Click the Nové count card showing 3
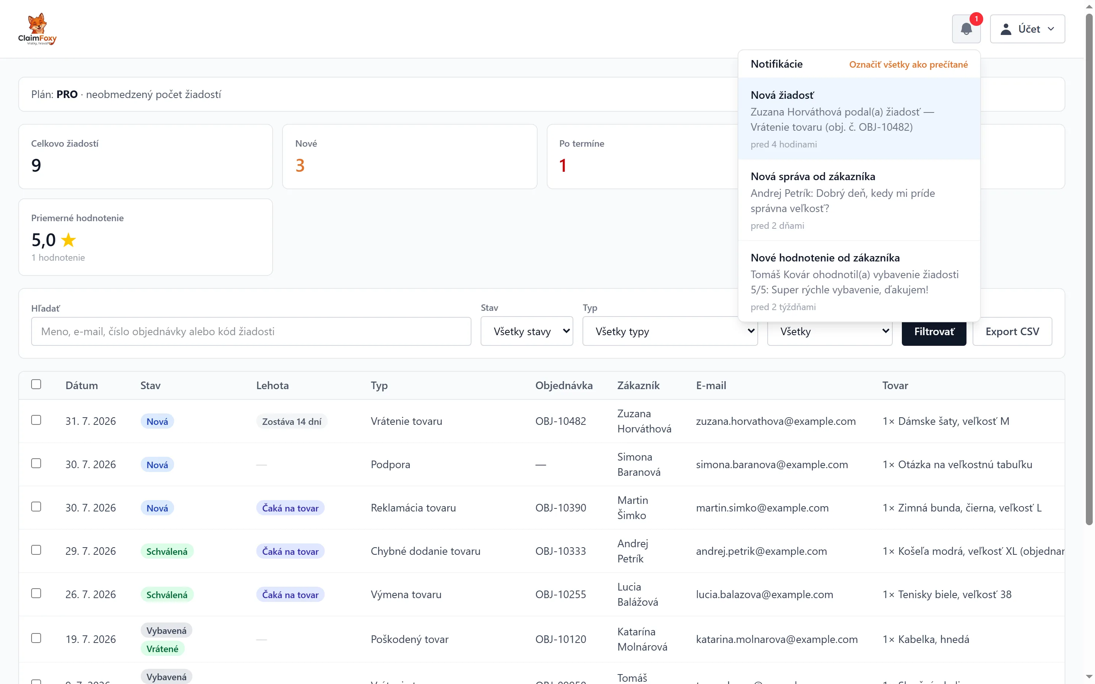 click(409, 157)
